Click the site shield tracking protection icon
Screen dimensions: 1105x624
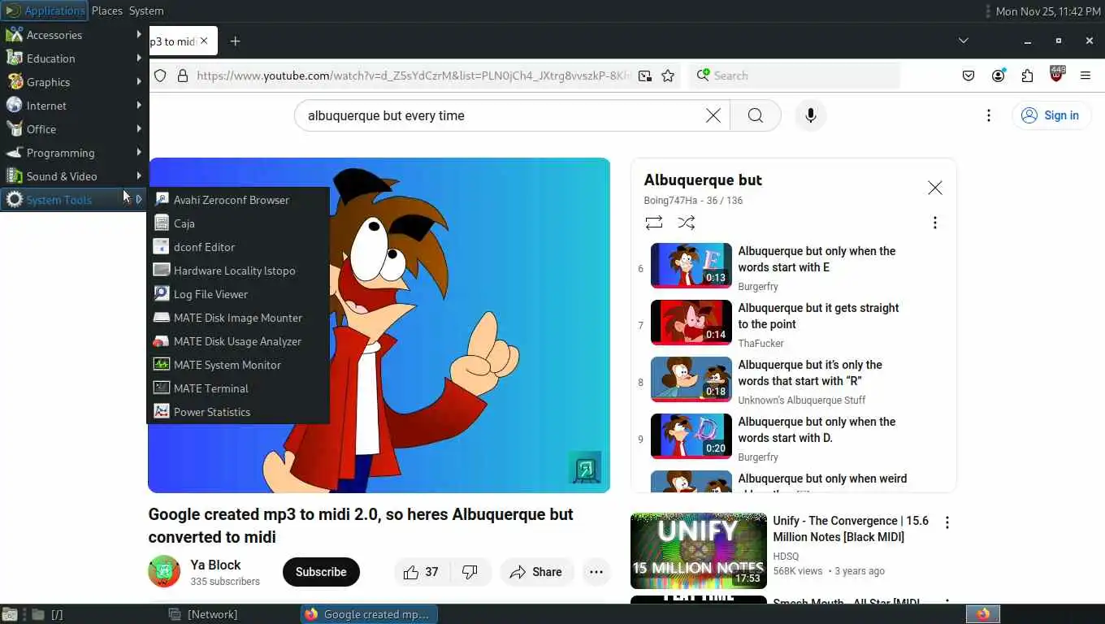pyautogui.click(x=160, y=76)
